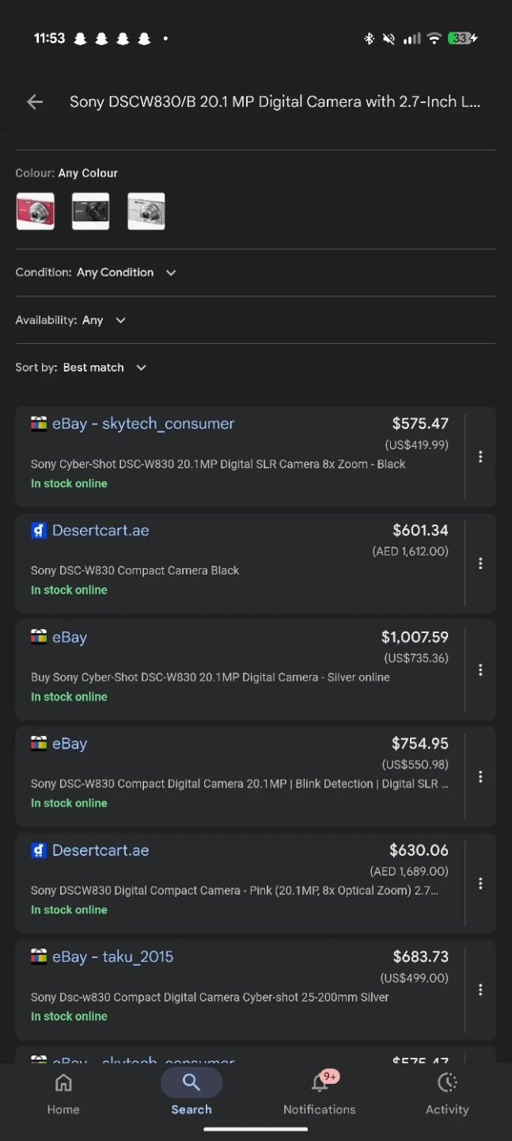Open the eBay - skytech_consumer store link

pyautogui.click(x=143, y=424)
